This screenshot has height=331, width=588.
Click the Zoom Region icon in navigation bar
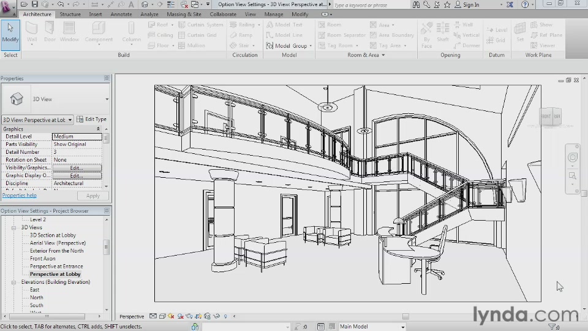(573, 176)
